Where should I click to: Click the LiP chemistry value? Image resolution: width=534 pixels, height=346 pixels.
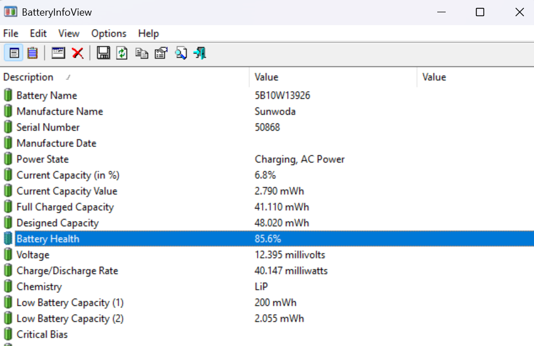[261, 286]
